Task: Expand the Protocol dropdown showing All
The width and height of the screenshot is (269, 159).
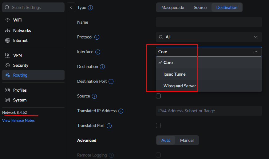Action: point(209,37)
